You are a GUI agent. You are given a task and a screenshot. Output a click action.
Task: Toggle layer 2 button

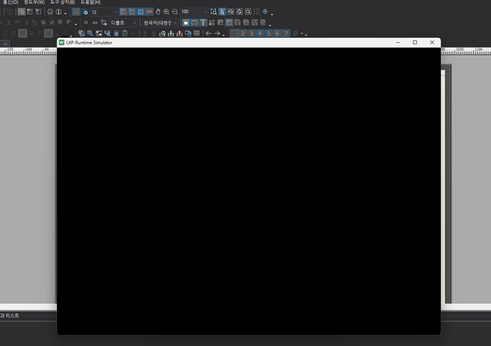pos(243,33)
